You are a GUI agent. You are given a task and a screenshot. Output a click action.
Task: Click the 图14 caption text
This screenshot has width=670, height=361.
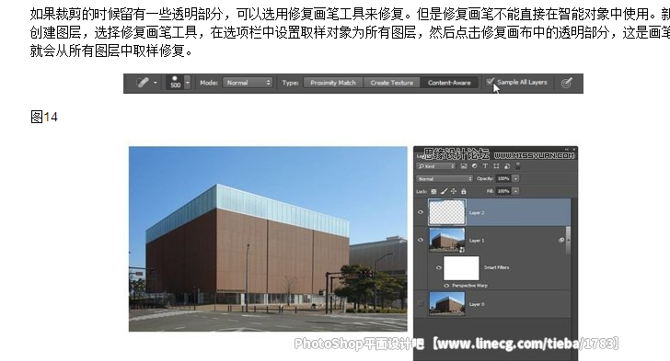[43, 117]
